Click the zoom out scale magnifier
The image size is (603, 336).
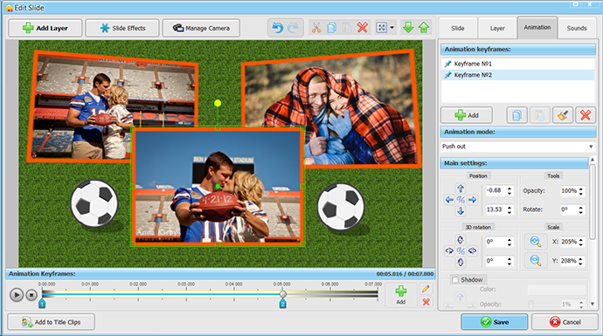(536, 260)
